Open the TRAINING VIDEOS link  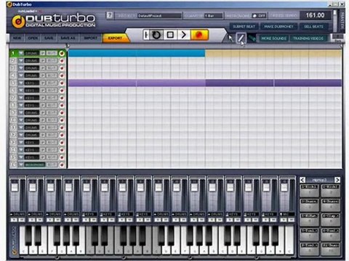click(x=308, y=38)
